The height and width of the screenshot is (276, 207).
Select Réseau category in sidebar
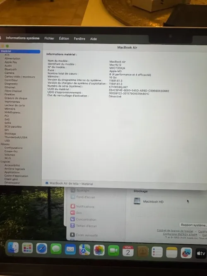click(5, 144)
